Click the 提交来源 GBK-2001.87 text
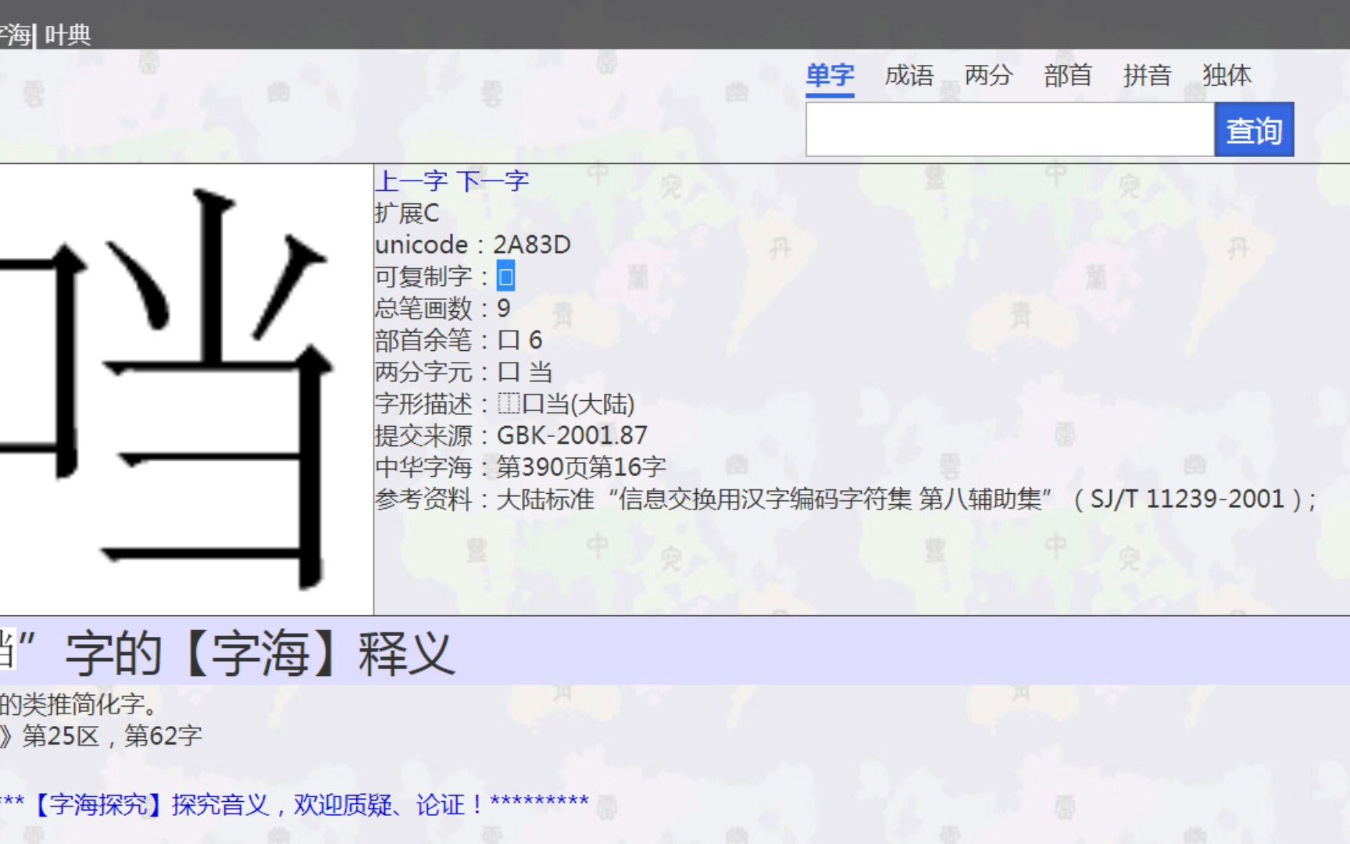The height and width of the screenshot is (844, 1350). click(x=512, y=435)
